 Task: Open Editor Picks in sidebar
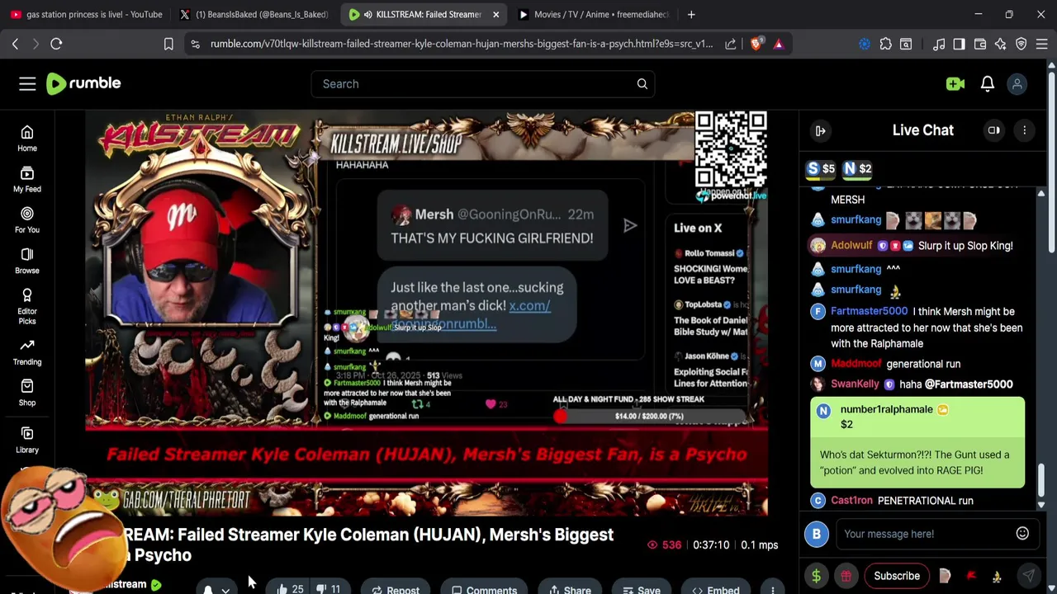27,307
